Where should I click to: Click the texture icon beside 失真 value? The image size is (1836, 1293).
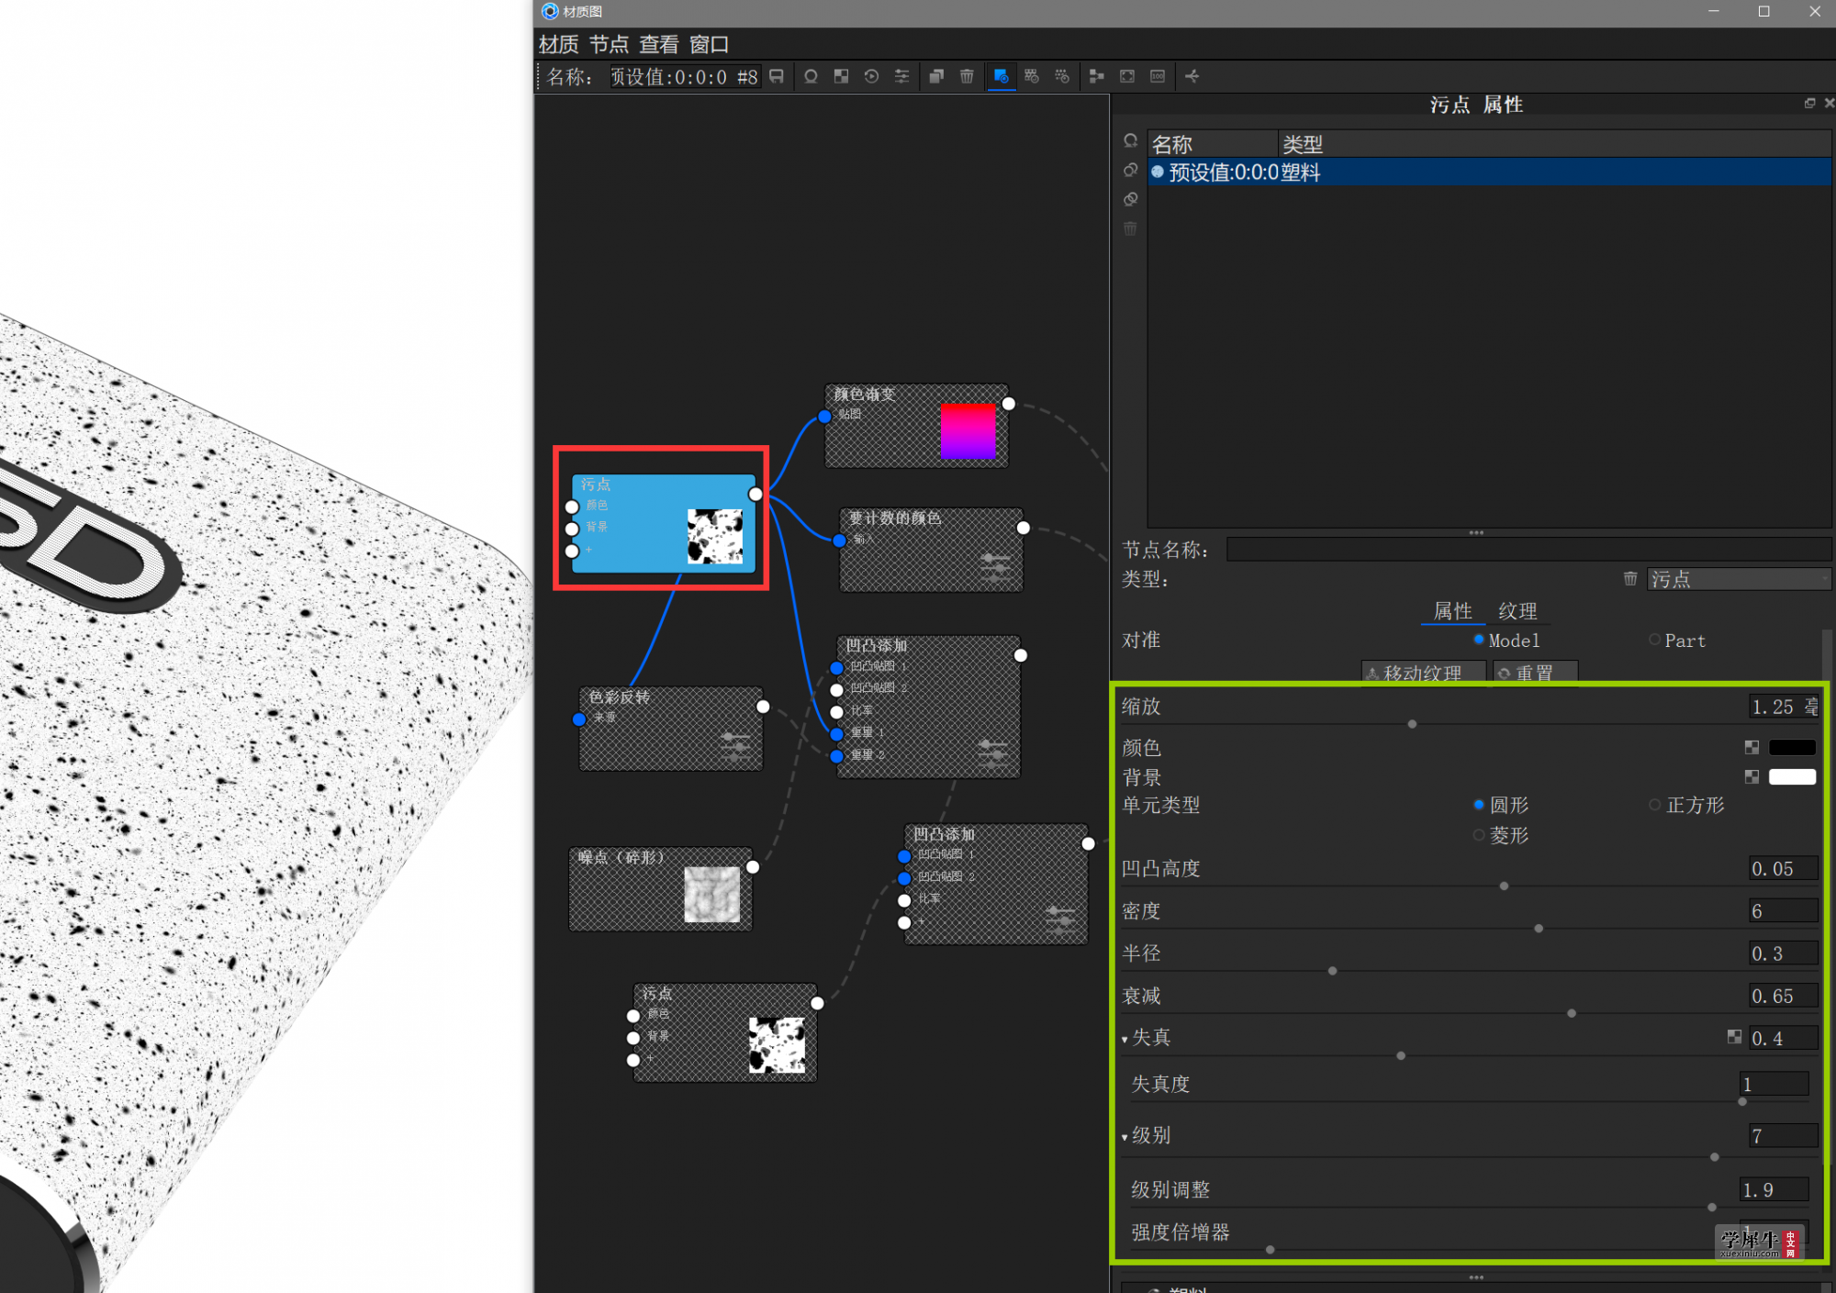pos(1734,1037)
